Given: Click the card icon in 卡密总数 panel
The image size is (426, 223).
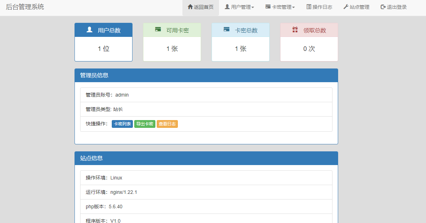Looking at the screenshot, I should [x=226, y=30].
